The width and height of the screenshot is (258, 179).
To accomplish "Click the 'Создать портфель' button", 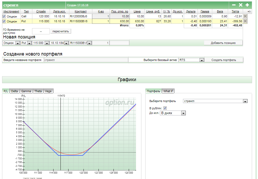I will (224, 60).
